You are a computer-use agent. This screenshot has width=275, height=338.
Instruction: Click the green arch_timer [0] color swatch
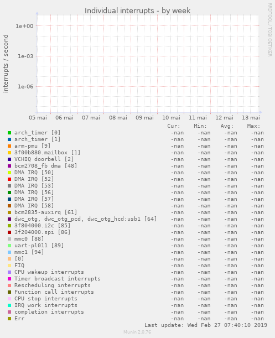[x=9, y=133]
